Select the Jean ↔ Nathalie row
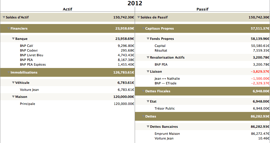Screen dimensions: 270x143 (203, 79)
